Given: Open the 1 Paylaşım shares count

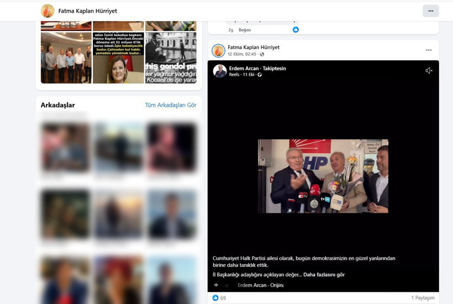Looking at the screenshot, I should 423,298.
